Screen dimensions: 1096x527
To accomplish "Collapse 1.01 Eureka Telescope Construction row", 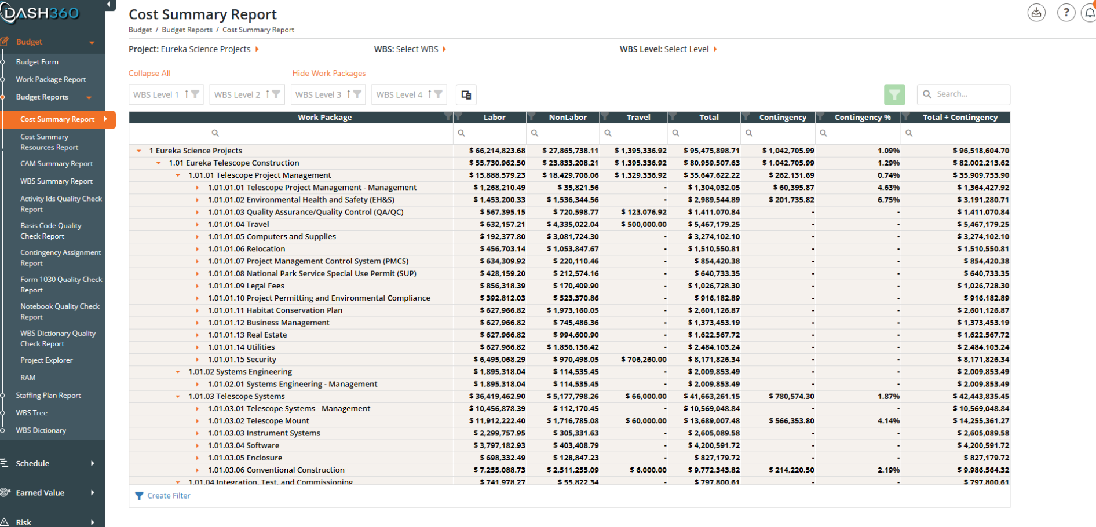I will click(159, 163).
